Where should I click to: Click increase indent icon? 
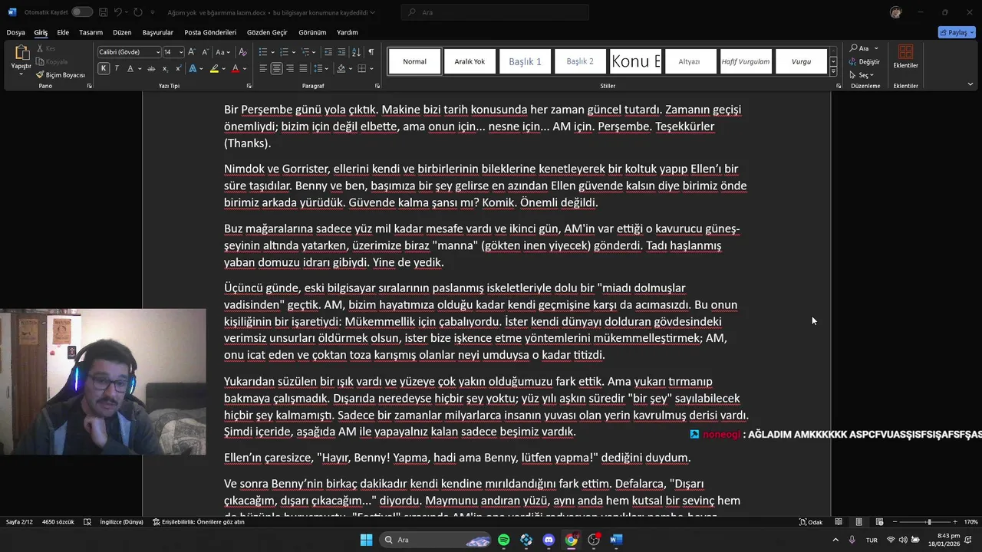(341, 51)
